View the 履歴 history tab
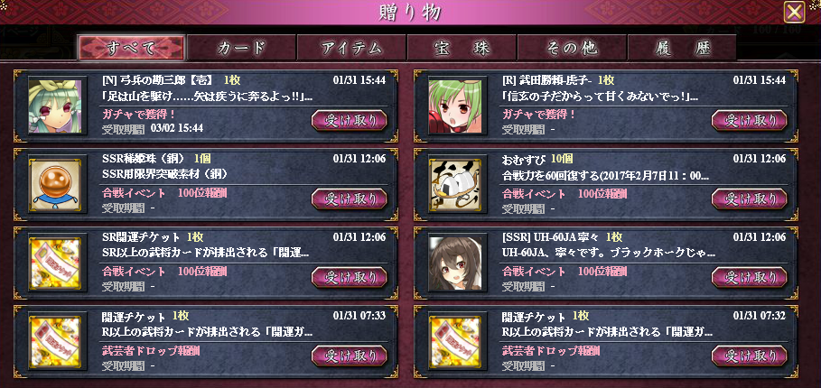Image resolution: width=821 pixels, height=388 pixels. [x=682, y=48]
